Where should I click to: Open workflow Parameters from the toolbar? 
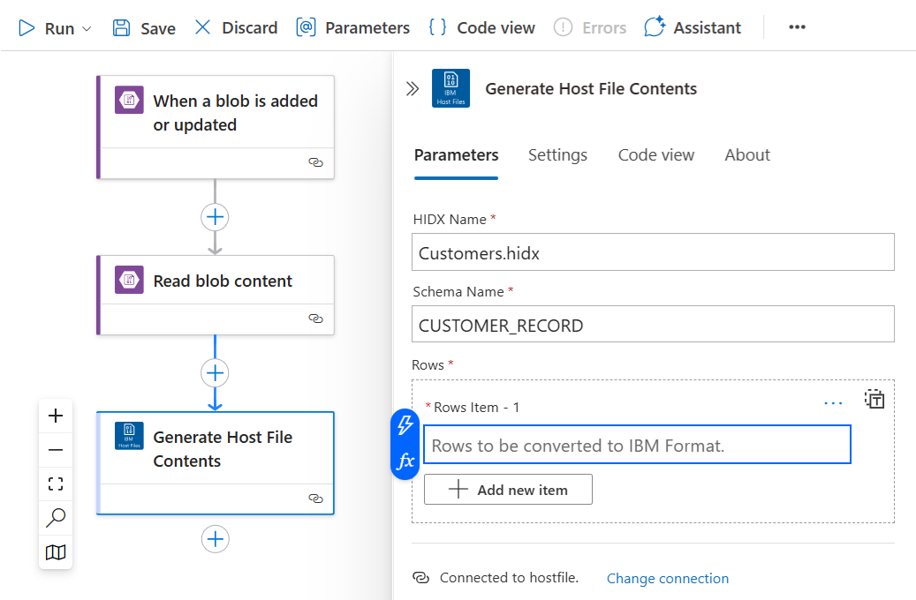click(x=352, y=27)
